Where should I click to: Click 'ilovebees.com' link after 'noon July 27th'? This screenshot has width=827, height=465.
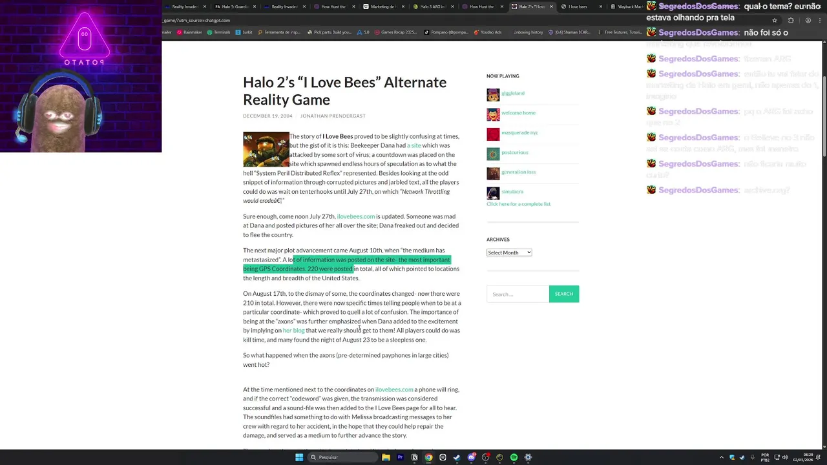[x=355, y=216]
